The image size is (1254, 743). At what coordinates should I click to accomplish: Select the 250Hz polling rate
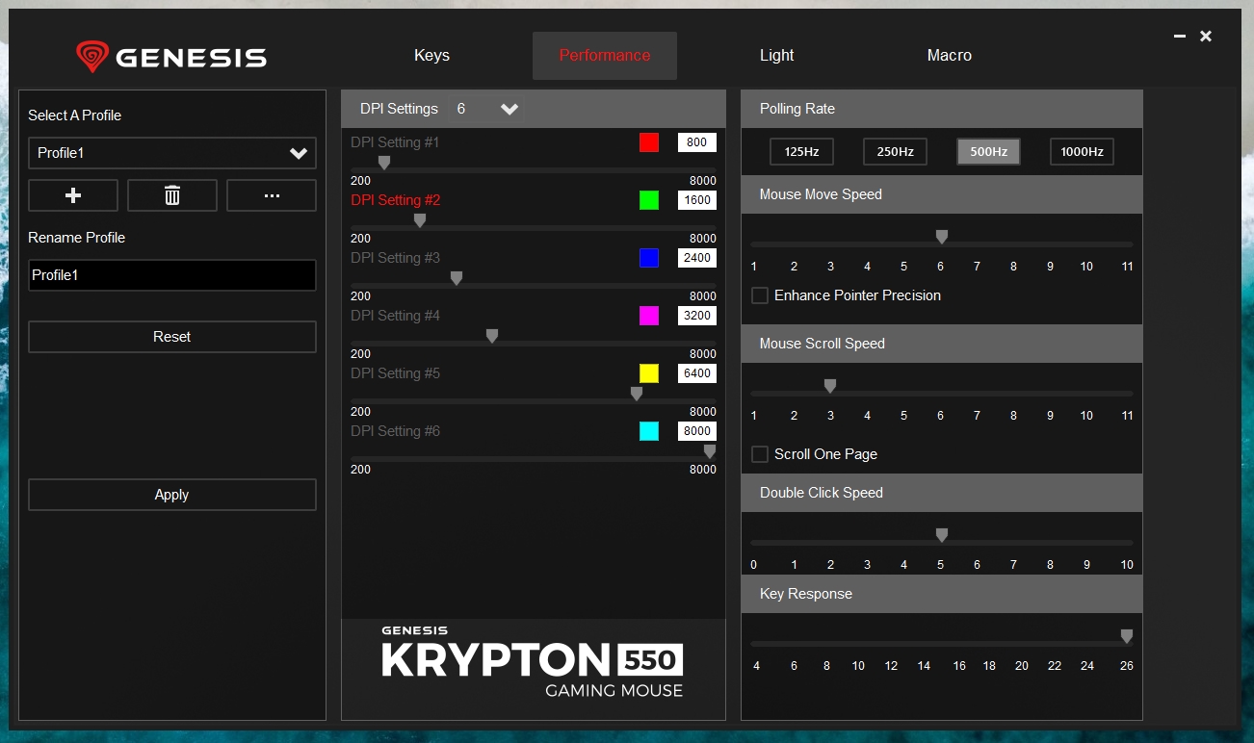[895, 152]
